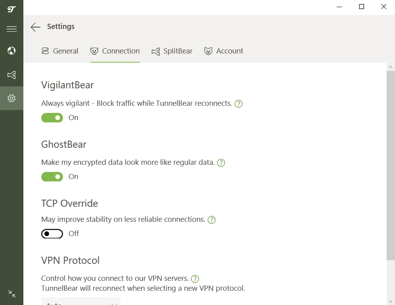Click the vertical scrollbar thumb
The height and width of the screenshot is (305, 395).
[x=391, y=166]
